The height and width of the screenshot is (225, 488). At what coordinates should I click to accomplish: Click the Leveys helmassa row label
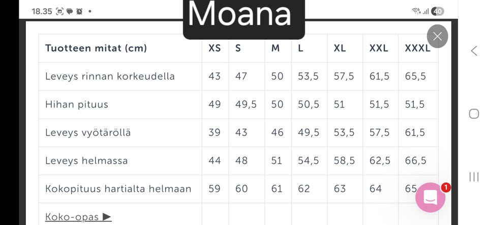click(86, 161)
